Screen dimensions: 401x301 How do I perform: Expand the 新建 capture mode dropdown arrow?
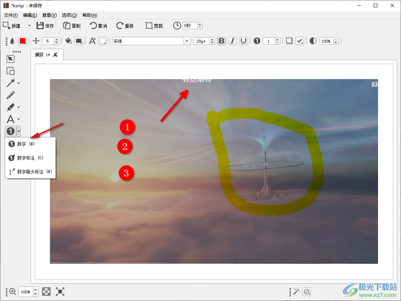(x=30, y=26)
